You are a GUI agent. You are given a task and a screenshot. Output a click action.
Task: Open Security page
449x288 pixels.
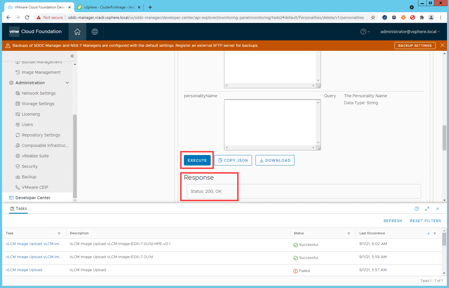coord(30,166)
